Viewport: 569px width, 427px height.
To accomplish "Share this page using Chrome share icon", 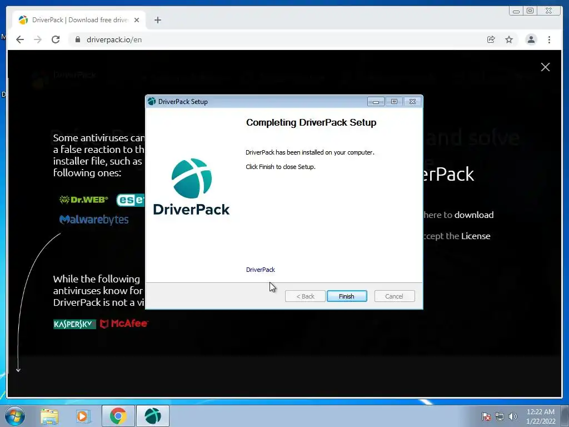I will pyautogui.click(x=491, y=39).
